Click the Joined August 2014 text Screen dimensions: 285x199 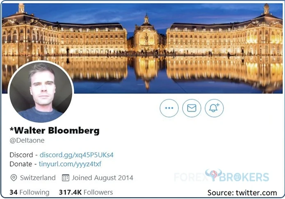coord(103,178)
